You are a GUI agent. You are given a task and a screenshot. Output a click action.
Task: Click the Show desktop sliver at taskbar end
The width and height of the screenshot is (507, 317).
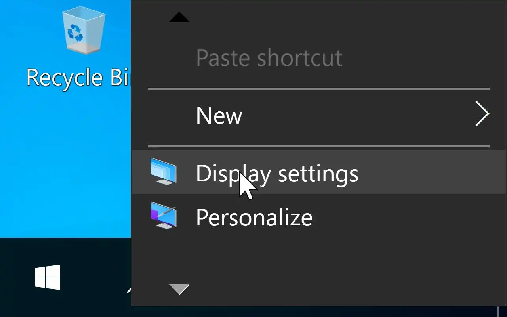[x=502, y=311]
